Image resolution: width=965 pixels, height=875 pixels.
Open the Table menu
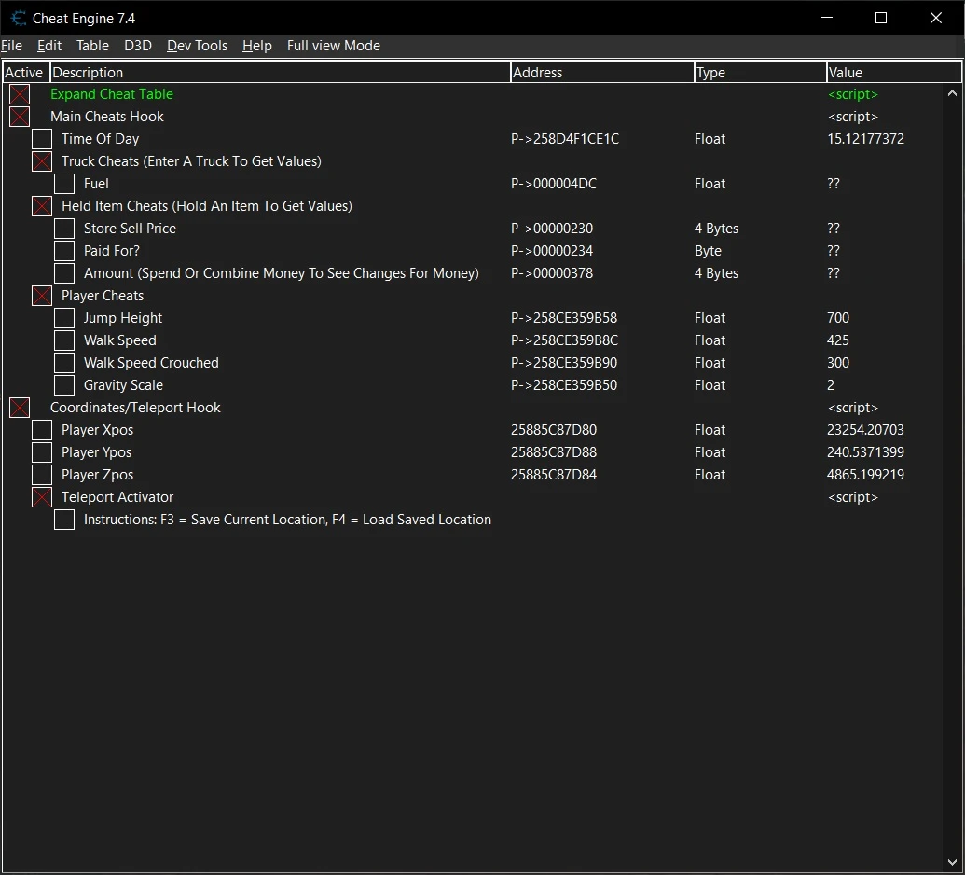pos(92,45)
